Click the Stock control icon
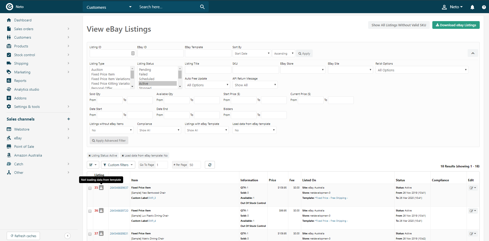Screen dimensions: 489x241 pyautogui.click(x=9, y=55)
